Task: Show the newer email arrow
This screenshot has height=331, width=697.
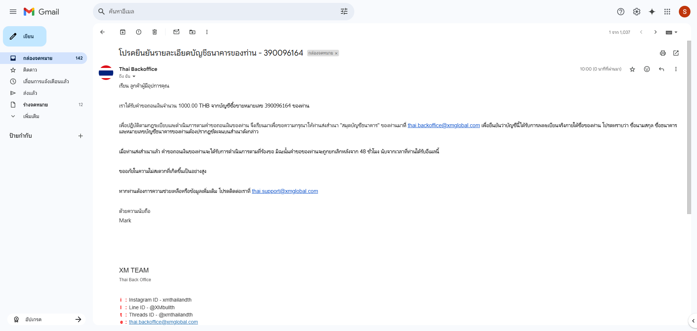Action: [x=641, y=32]
